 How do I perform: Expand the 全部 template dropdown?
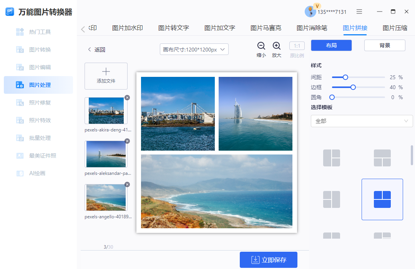coord(362,121)
